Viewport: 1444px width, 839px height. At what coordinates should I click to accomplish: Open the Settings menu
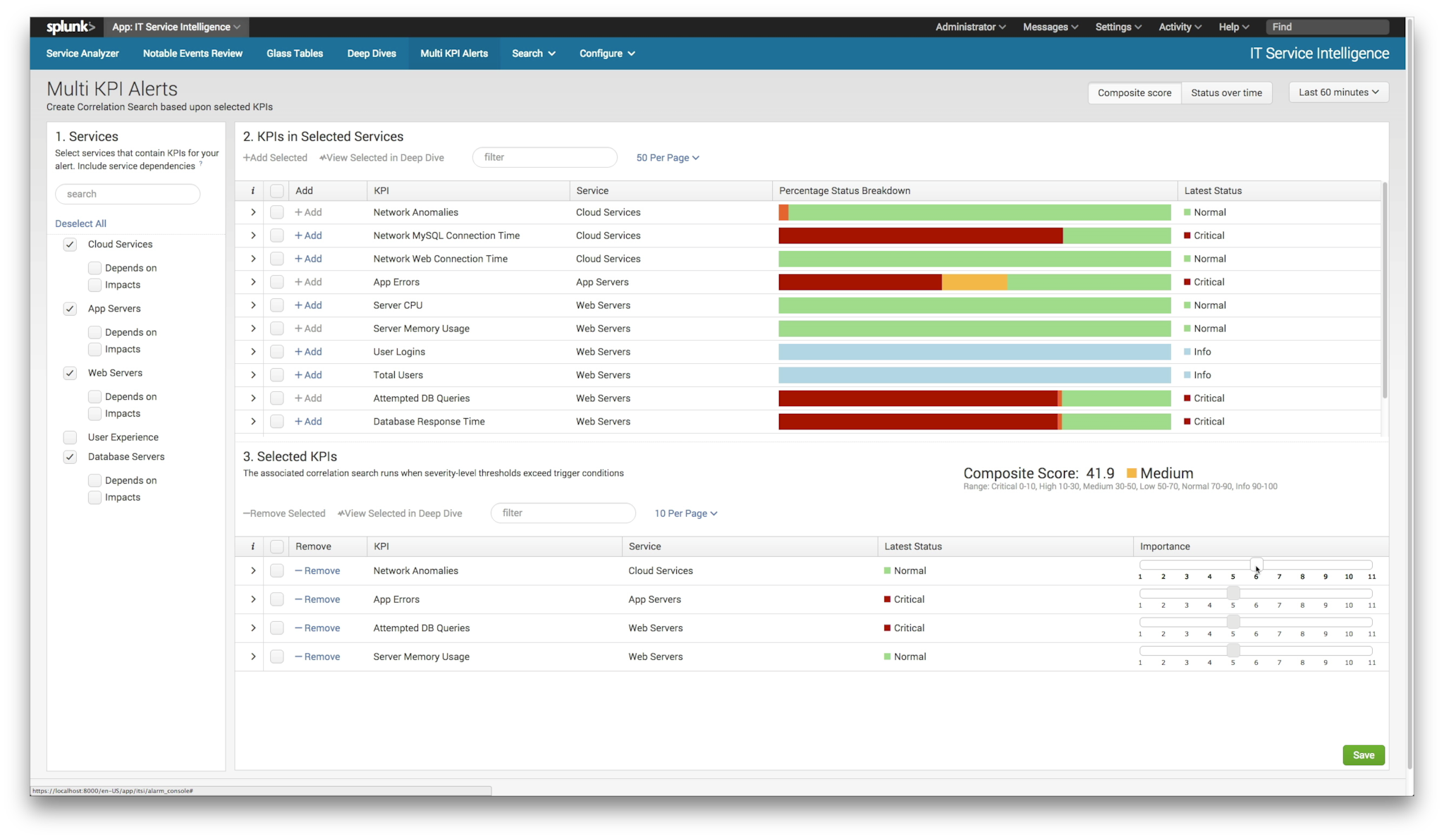coord(1118,27)
